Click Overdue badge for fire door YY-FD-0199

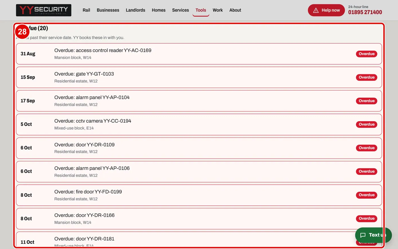366,195
